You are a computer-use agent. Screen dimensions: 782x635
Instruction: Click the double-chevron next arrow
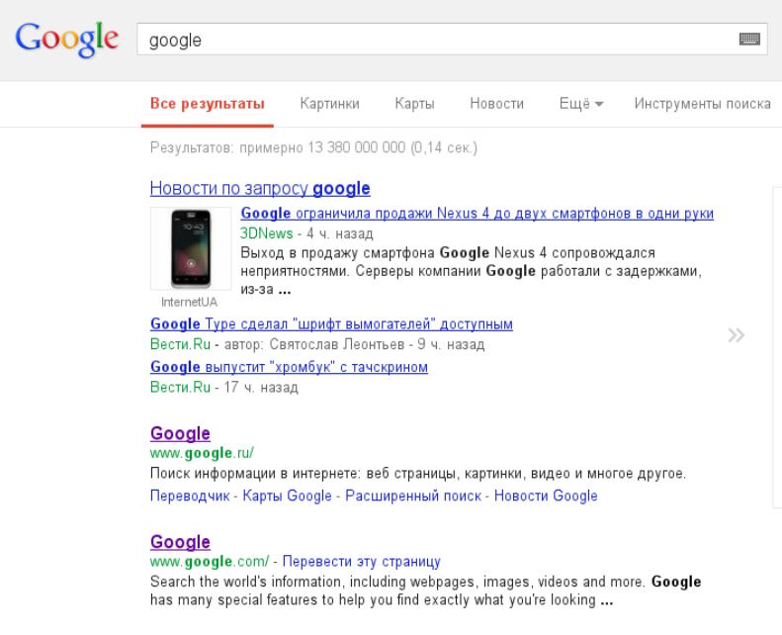click(737, 335)
